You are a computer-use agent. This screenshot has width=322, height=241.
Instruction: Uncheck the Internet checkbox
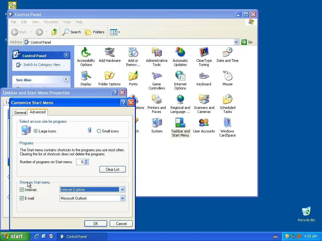coord(22,190)
